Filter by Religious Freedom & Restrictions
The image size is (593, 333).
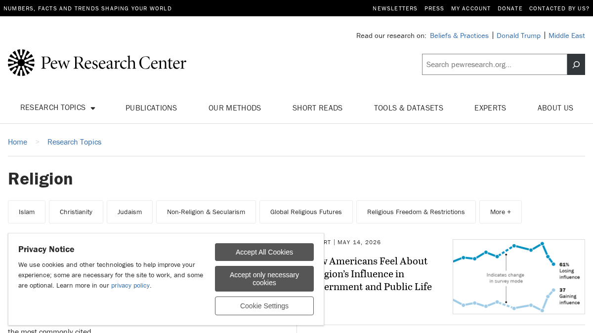(416, 212)
